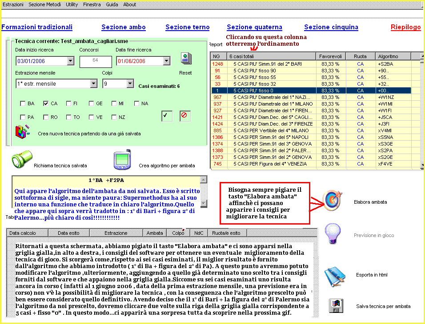Open the Sezione terno link
Viewport: 425px width, 324px height.
[x=188, y=27]
